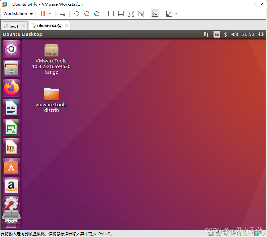The image size is (267, 237).
Task: Enter Unity mode
Action: click(x=141, y=14)
